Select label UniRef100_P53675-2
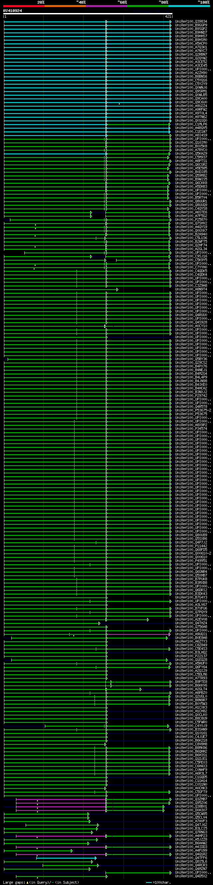The width and height of the screenshot is (213, 885). 193,410
